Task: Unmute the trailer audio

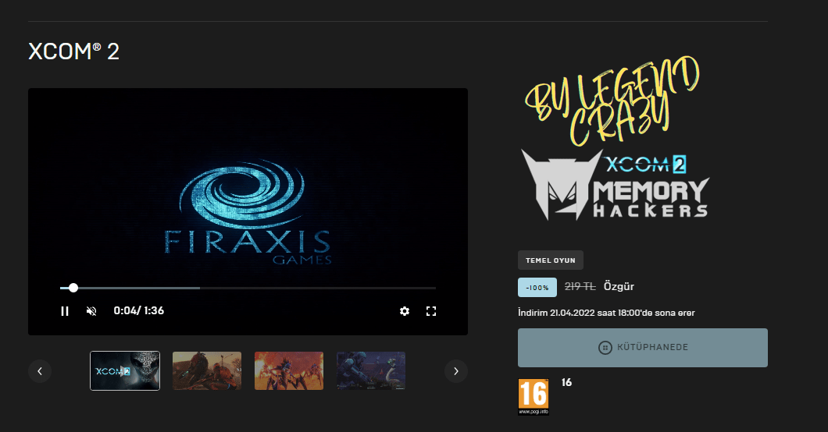Action: coord(91,311)
